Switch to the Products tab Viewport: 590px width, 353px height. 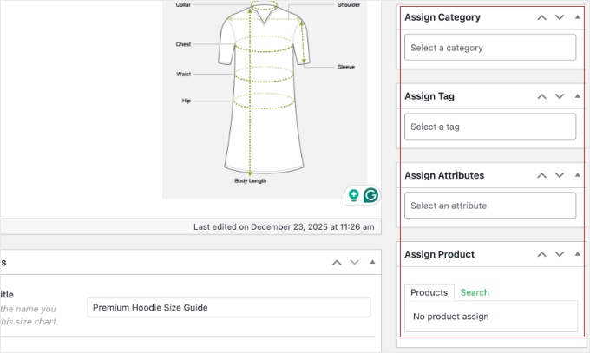(429, 292)
